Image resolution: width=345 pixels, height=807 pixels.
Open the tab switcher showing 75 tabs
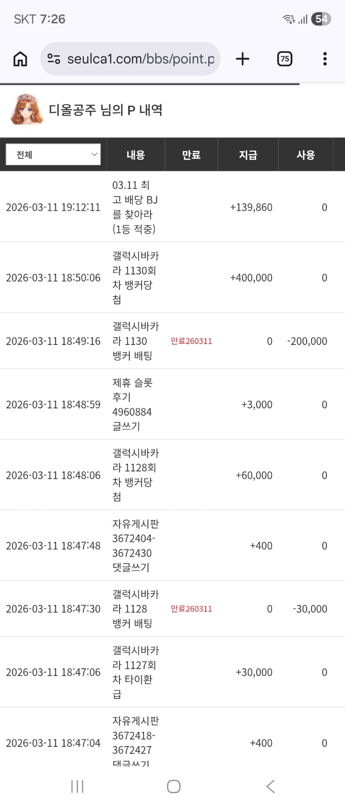285,59
